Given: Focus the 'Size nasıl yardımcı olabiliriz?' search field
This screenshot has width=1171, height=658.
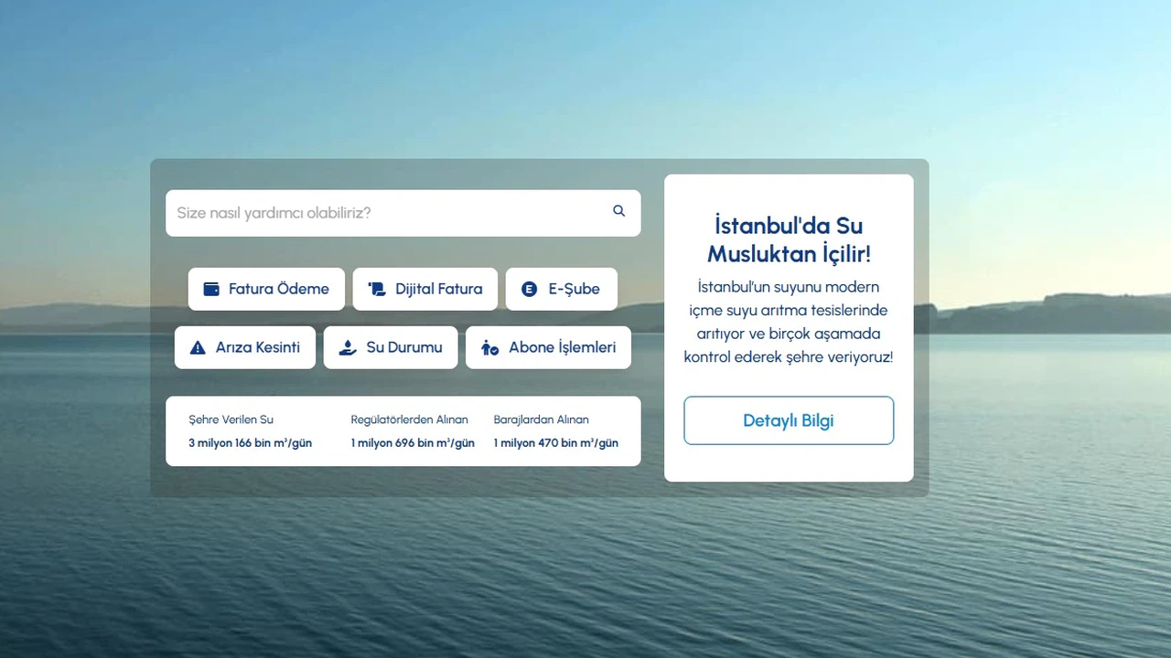Looking at the screenshot, I should coord(403,213).
